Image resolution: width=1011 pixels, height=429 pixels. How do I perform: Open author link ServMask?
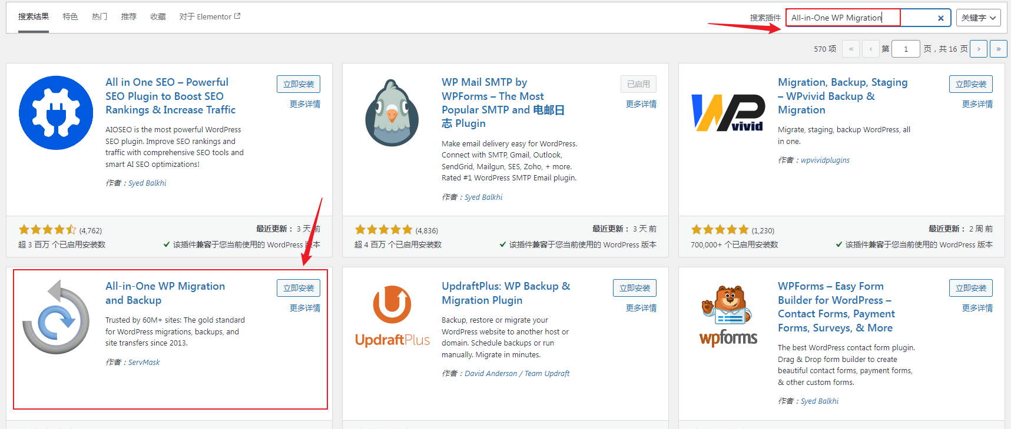pos(144,363)
